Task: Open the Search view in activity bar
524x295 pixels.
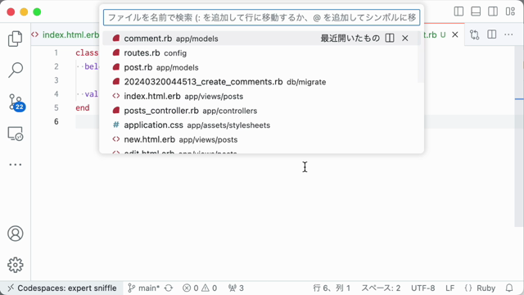Action: [x=16, y=70]
